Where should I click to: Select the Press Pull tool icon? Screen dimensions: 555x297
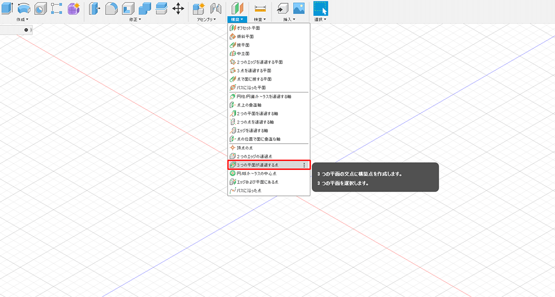pyautogui.click(x=94, y=8)
